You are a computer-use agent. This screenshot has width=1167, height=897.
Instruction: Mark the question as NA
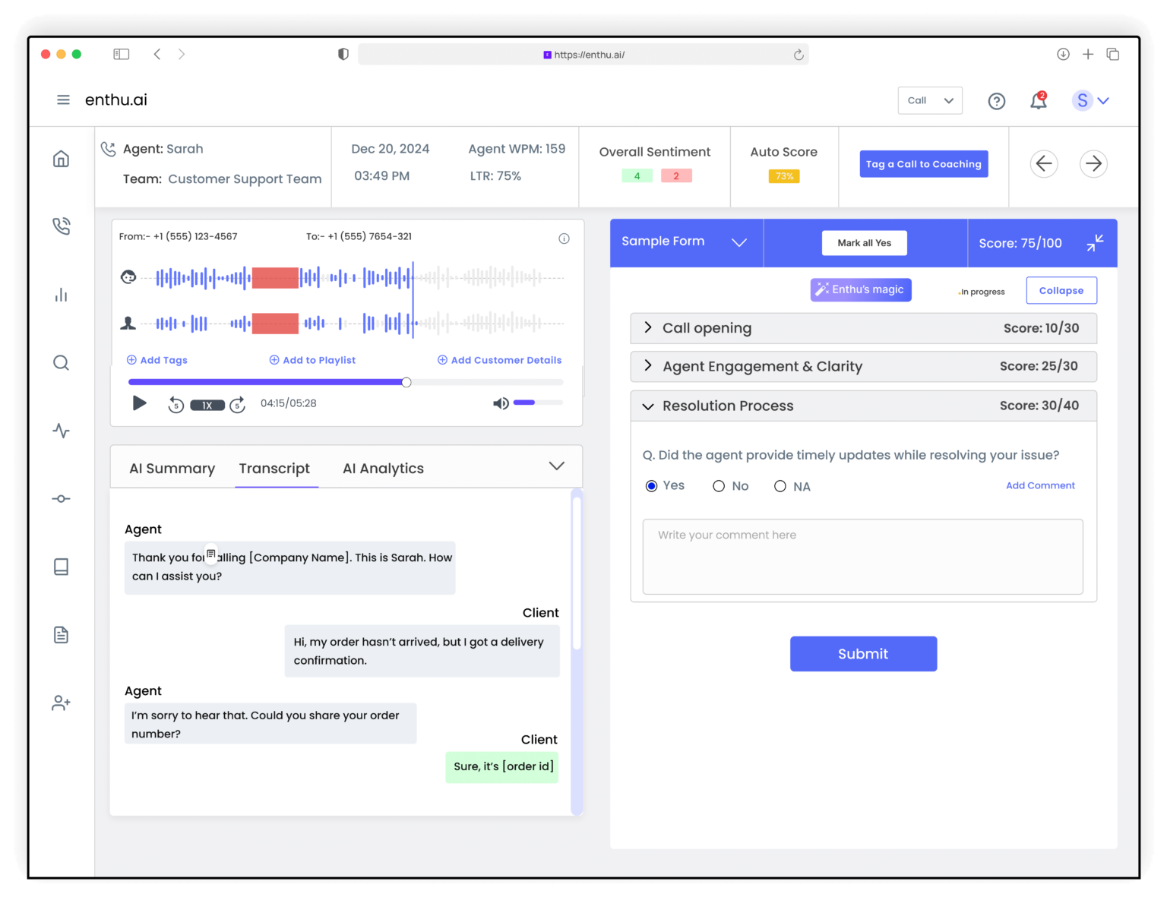[780, 485]
